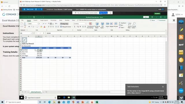Click the formula bar showing 85000
This screenshot has width=185, height=104.
point(106,33)
